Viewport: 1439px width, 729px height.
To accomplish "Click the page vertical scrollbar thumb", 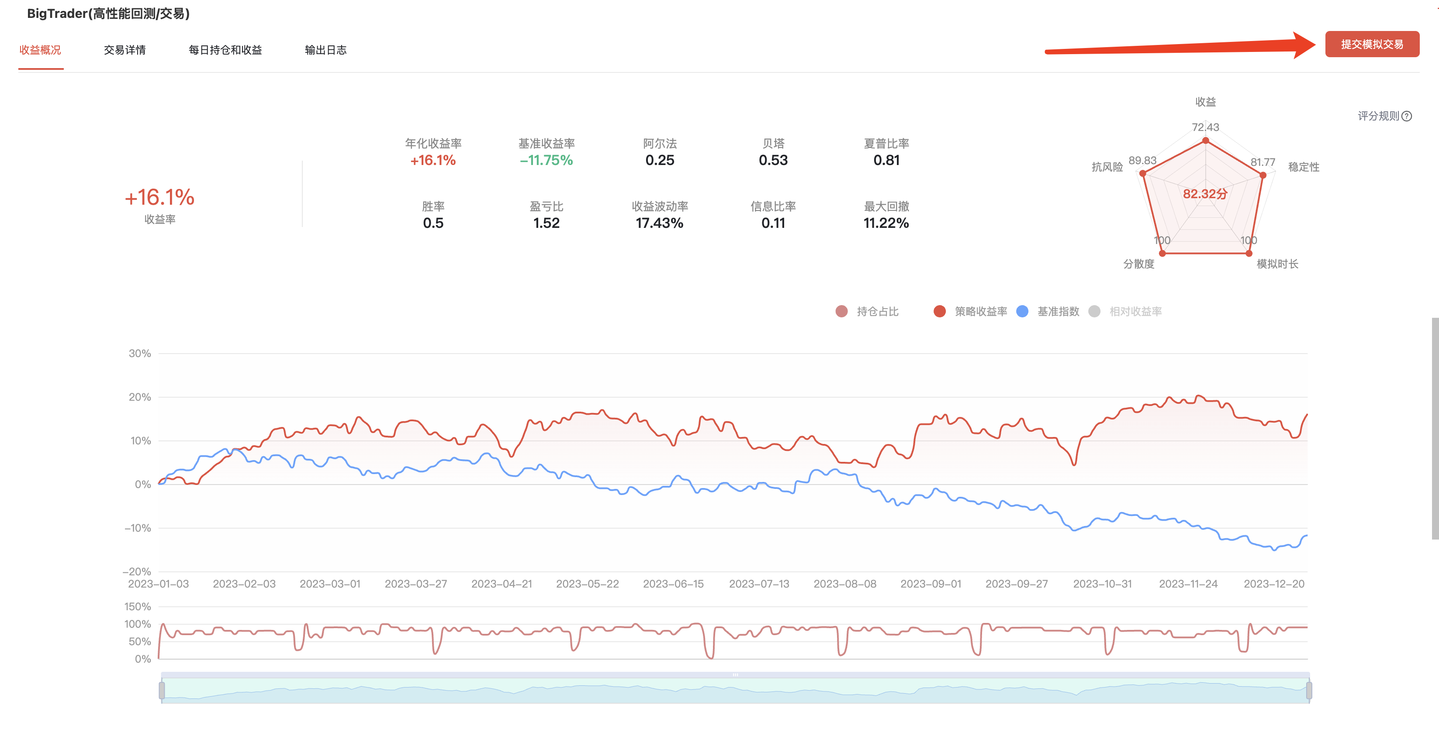I will pyautogui.click(x=1435, y=428).
